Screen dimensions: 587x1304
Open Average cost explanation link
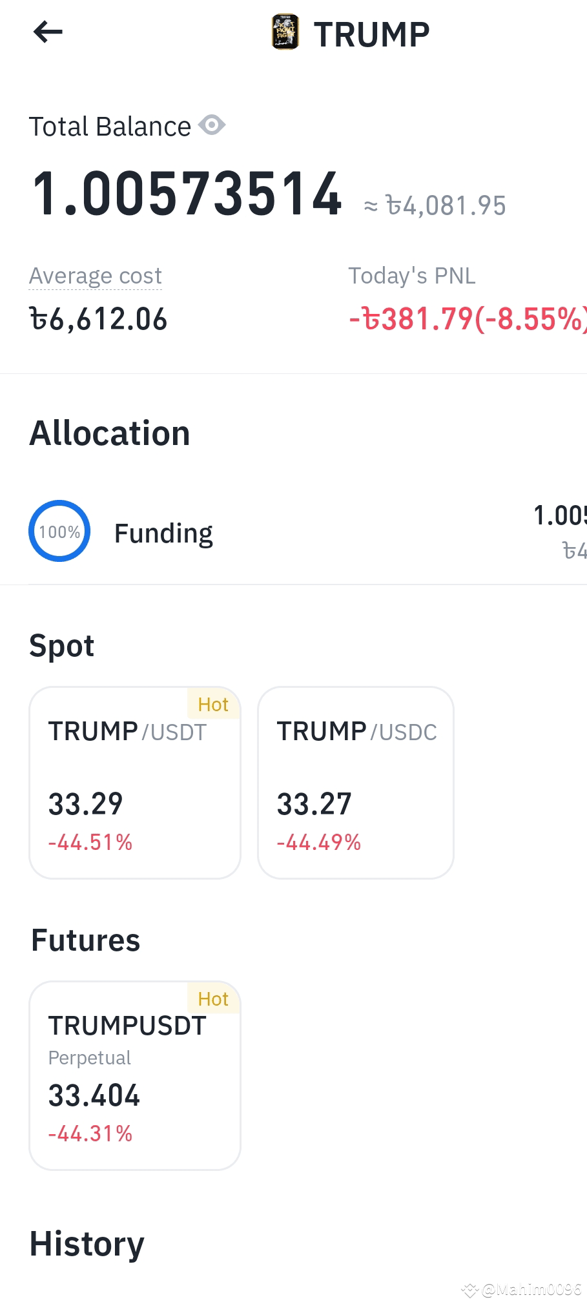click(x=96, y=276)
